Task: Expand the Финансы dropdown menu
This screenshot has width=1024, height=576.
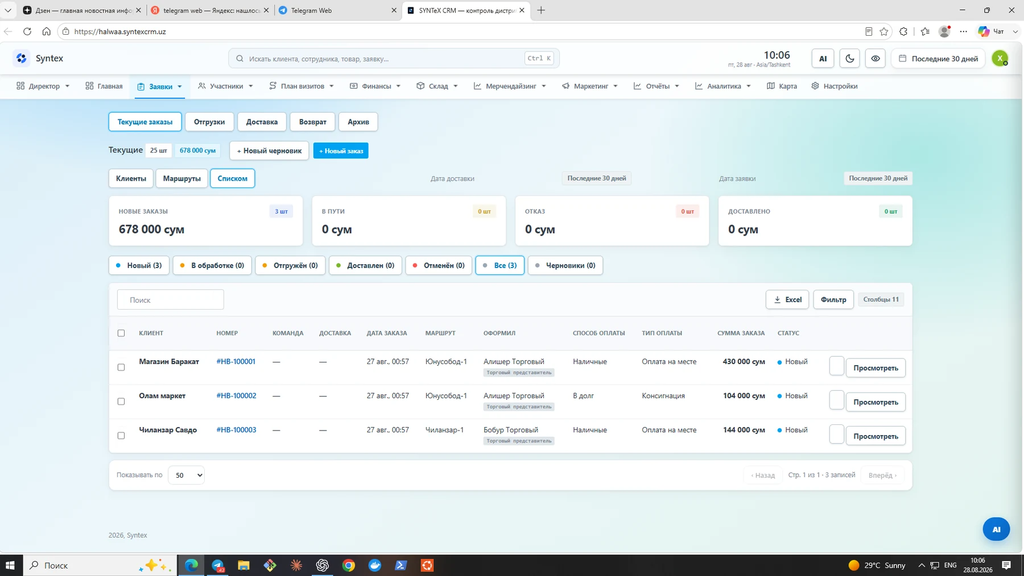Action: click(x=375, y=86)
